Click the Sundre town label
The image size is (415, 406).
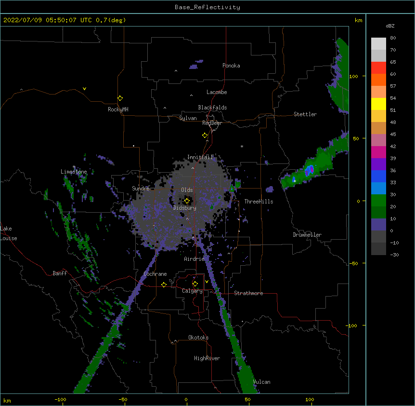[141, 189]
